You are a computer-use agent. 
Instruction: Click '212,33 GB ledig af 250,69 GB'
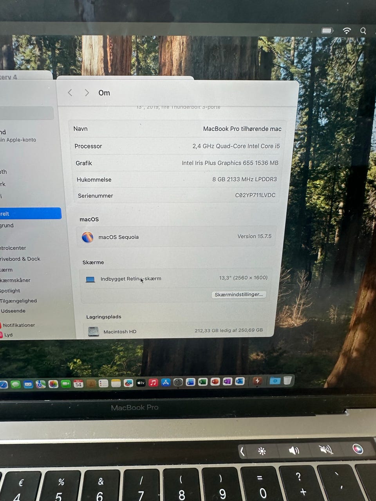coord(229,330)
